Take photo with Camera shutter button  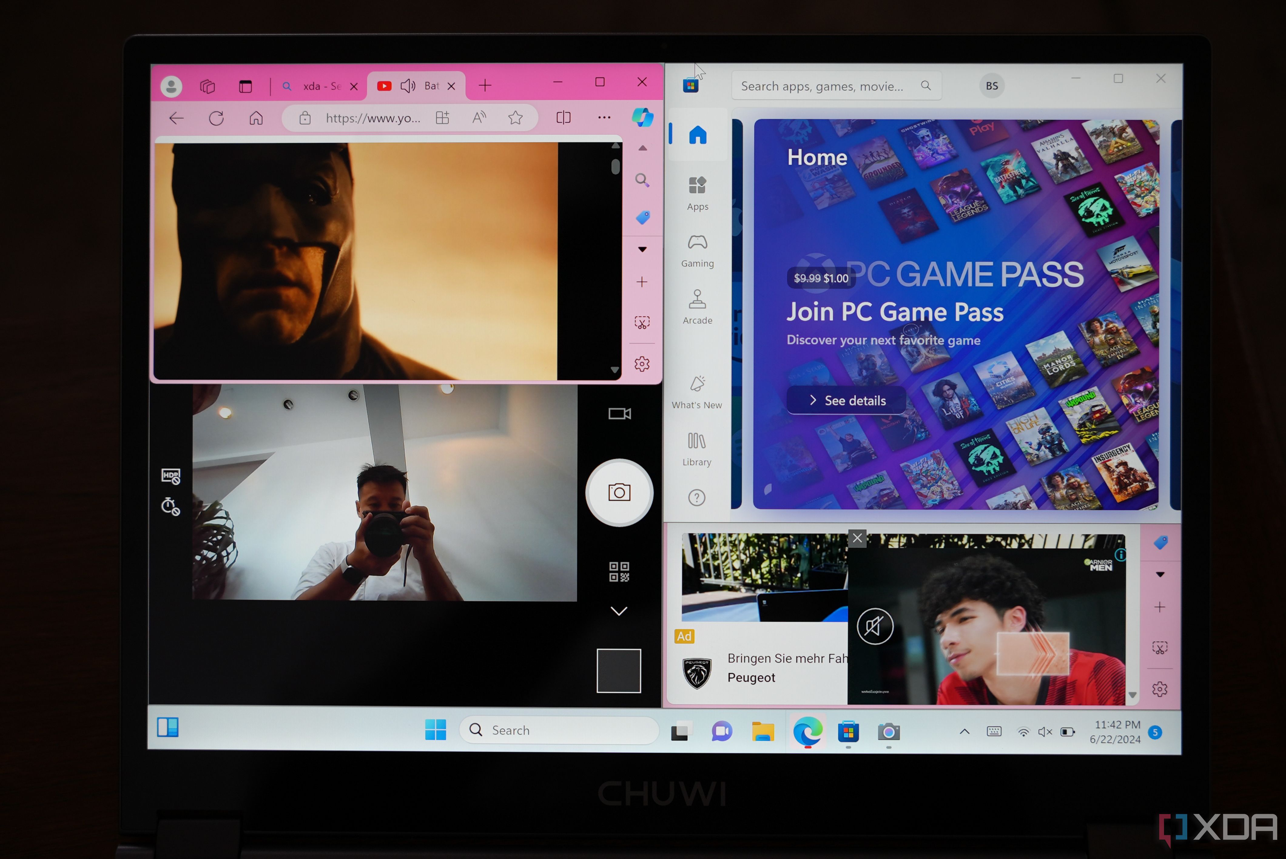pyautogui.click(x=619, y=493)
